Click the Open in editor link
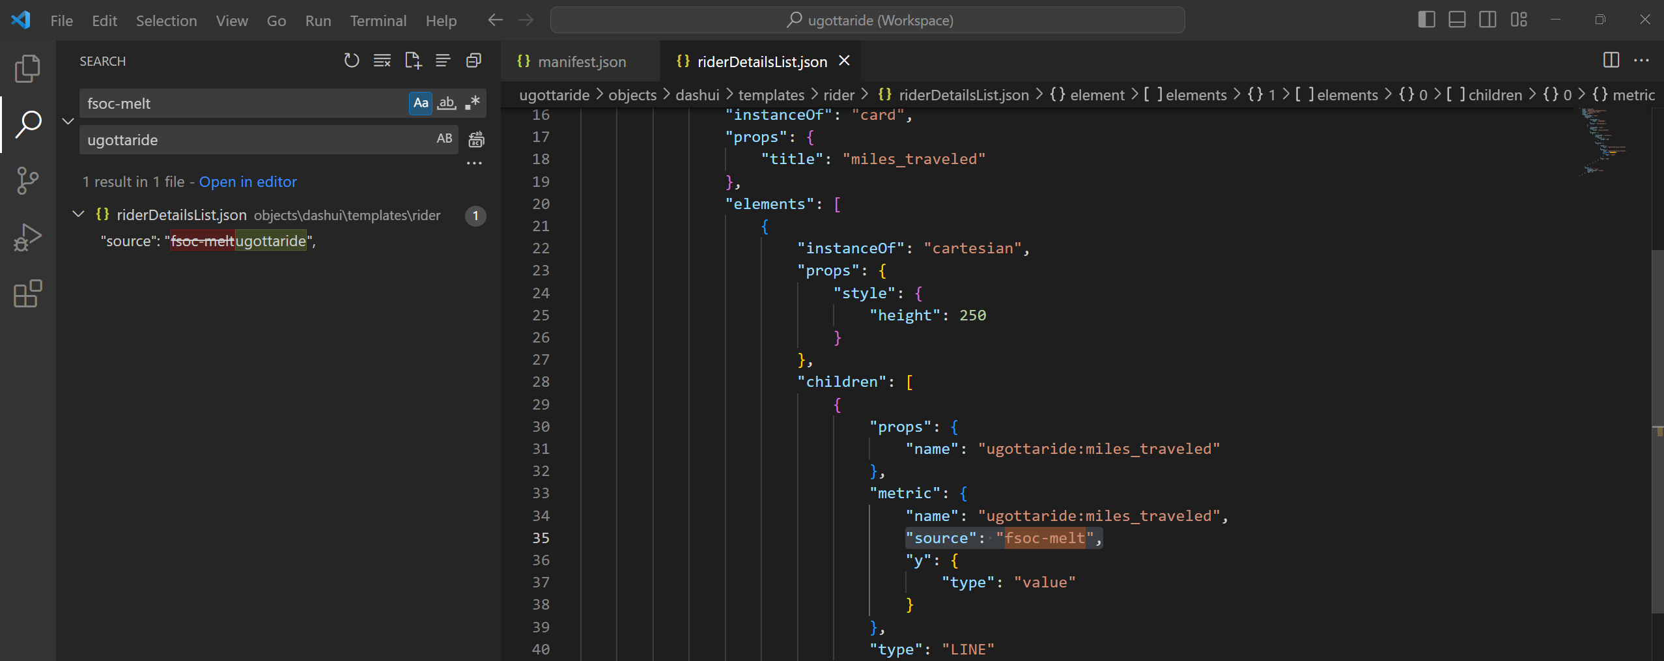 pyautogui.click(x=247, y=182)
